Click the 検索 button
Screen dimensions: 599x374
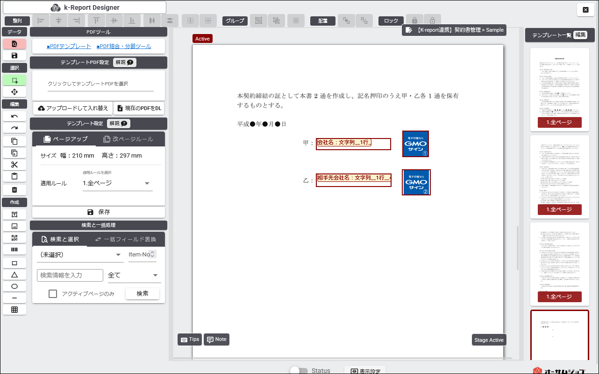pyautogui.click(x=143, y=294)
